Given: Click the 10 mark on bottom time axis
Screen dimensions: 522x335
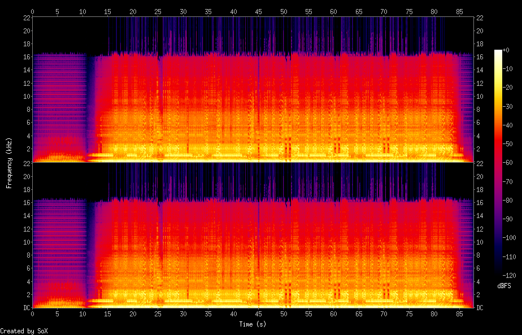Looking at the screenshot, I should pos(82,314).
